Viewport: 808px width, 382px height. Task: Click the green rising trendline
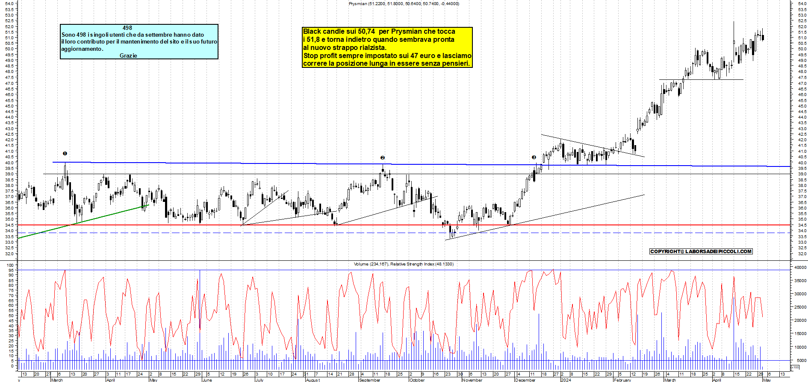click(x=83, y=222)
